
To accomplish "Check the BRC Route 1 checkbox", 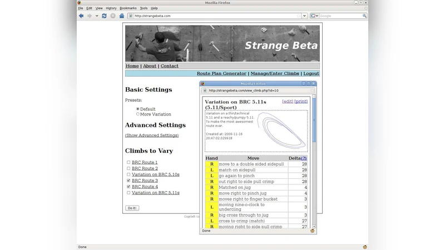I will tap(128, 162).
